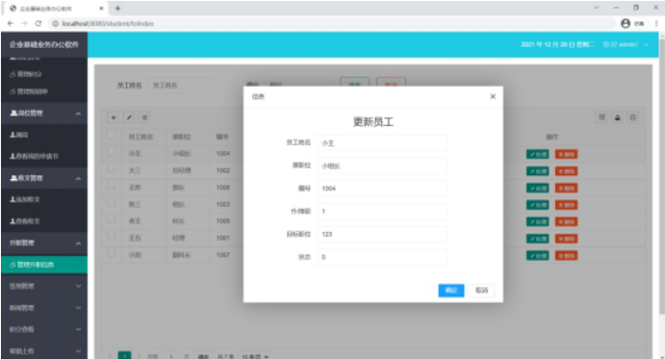Expand the 新闻管理 sidebar section

pyautogui.click(x=44, y=308)
